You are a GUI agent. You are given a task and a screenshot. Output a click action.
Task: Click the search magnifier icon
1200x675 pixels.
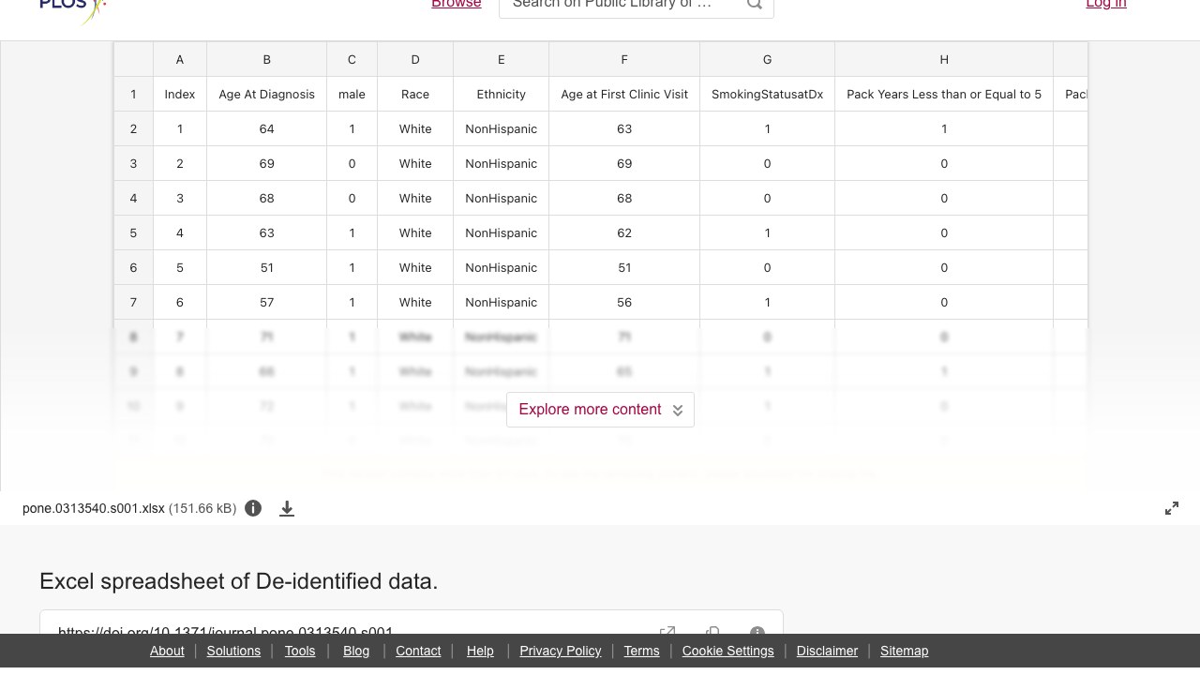[754, 5]
